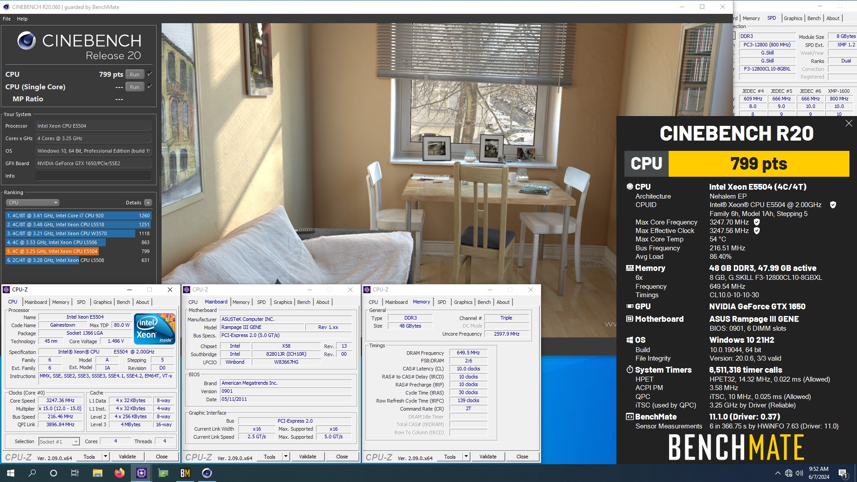Viewport: 857px width, 482px height.
Task: Click Validate in Memory CPU-Z window
Action: click(488, 457)
